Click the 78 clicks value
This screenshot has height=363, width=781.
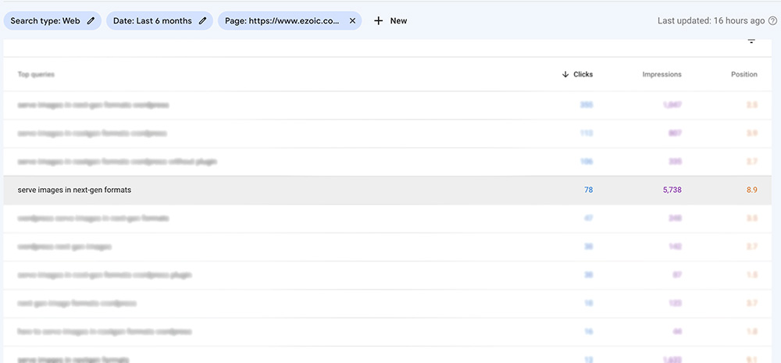point(588,190)
